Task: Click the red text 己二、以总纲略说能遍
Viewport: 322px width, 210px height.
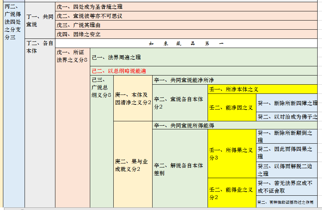Action: pyautogui.click(x=119, y=71)
